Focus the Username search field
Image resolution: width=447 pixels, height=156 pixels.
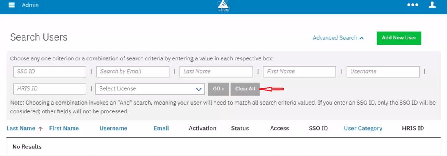point(383,72)
